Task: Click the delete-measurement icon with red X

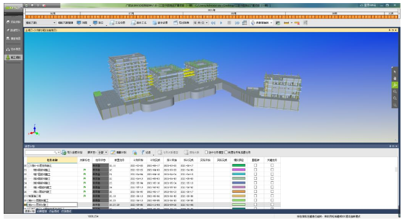Action: coord(297,23)
